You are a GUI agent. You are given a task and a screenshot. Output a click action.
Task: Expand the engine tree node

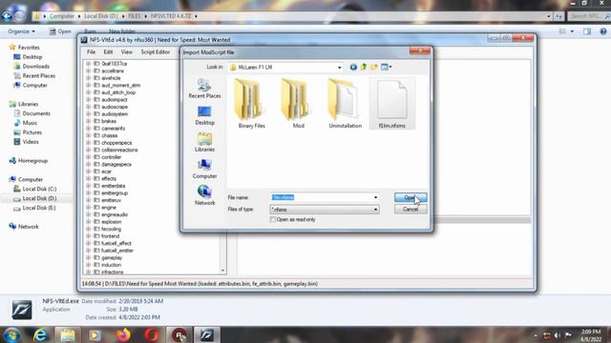click(88, 208)
